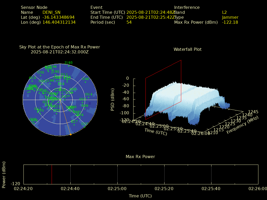Click the red plane in waterfall plot
267x200 pixels.
pyautogui.click(x=163, y=89)
